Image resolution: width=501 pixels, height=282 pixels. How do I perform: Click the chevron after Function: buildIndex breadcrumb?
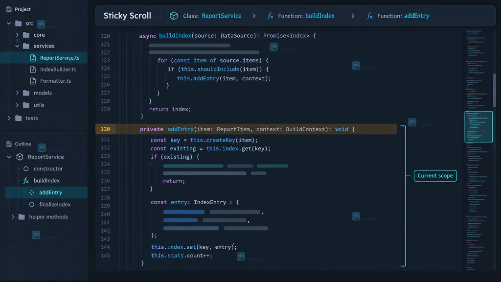click(353, 16)
